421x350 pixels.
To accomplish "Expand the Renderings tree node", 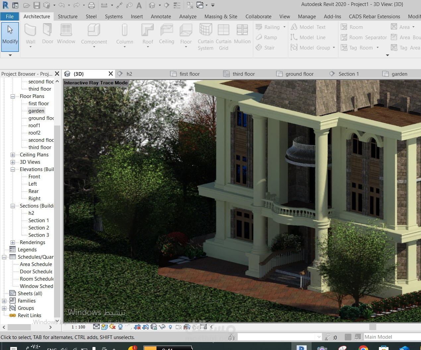I will [13, 242].
